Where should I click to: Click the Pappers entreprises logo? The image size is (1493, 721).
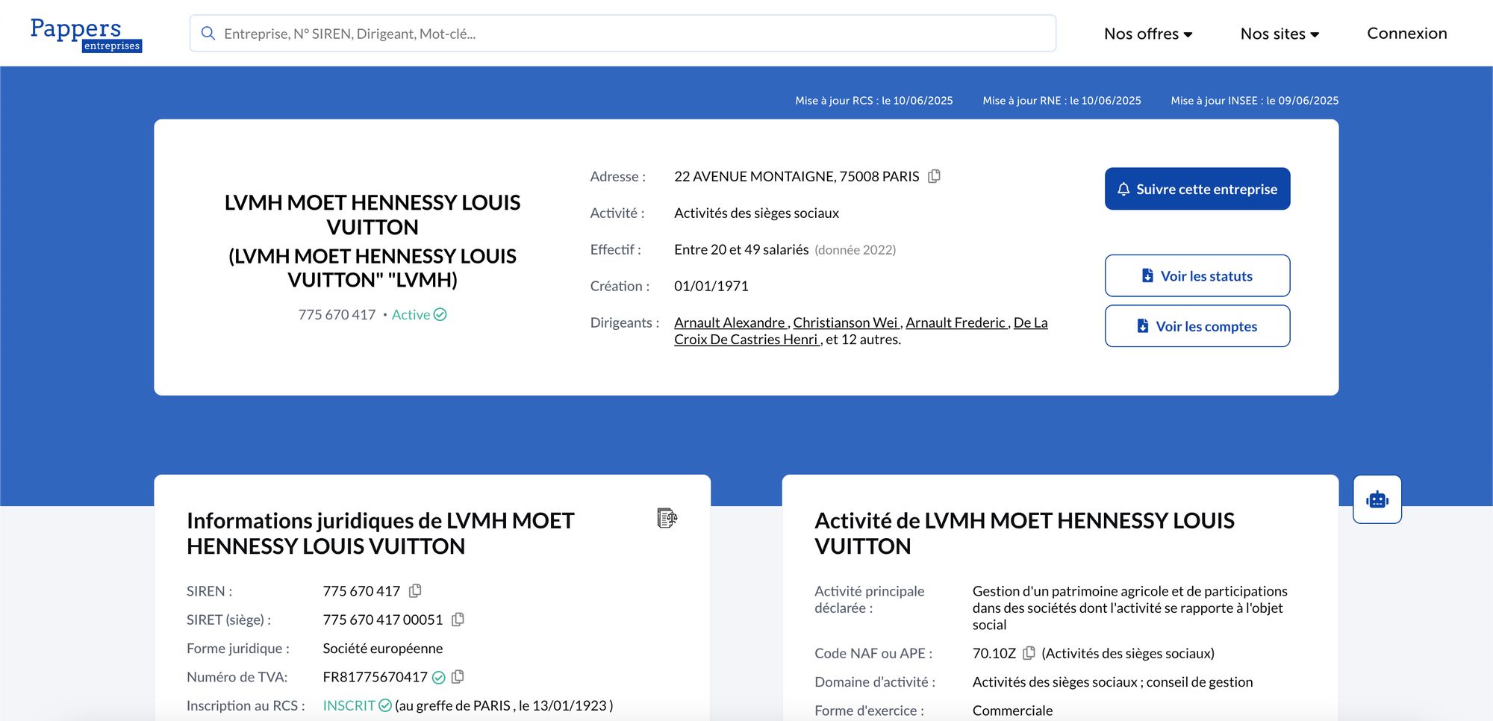coord(86,34)
